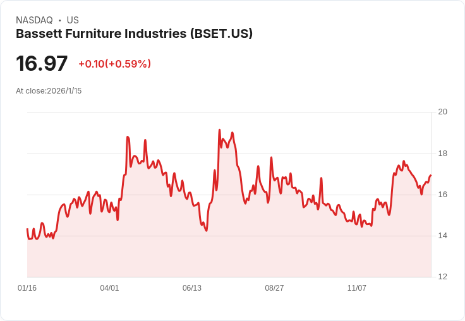The width and height of the screenshot is (465, 321).
Task: Click the 01/16 x-axis date label
Action: point(27,288)
